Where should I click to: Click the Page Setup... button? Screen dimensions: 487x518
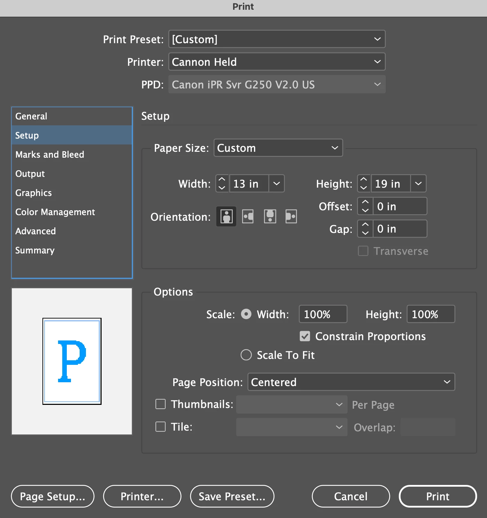point(53,496)
